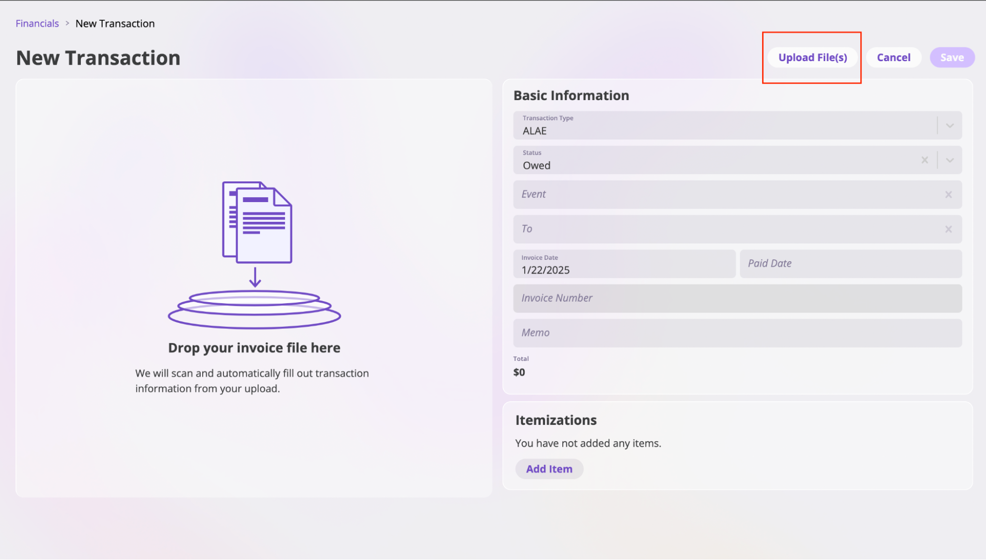Clear the Status field with X icon
This screenshot has width=986, height=560.
[924, 160]
